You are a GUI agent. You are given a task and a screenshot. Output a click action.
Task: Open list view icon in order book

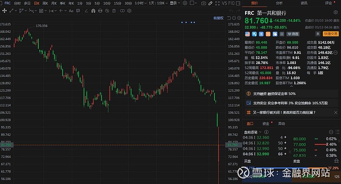337,132
